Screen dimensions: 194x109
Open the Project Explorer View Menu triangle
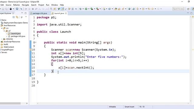click(26, 17)
